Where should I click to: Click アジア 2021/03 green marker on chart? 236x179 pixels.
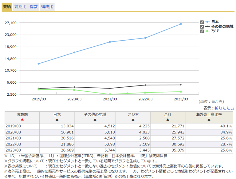[110, 94]
